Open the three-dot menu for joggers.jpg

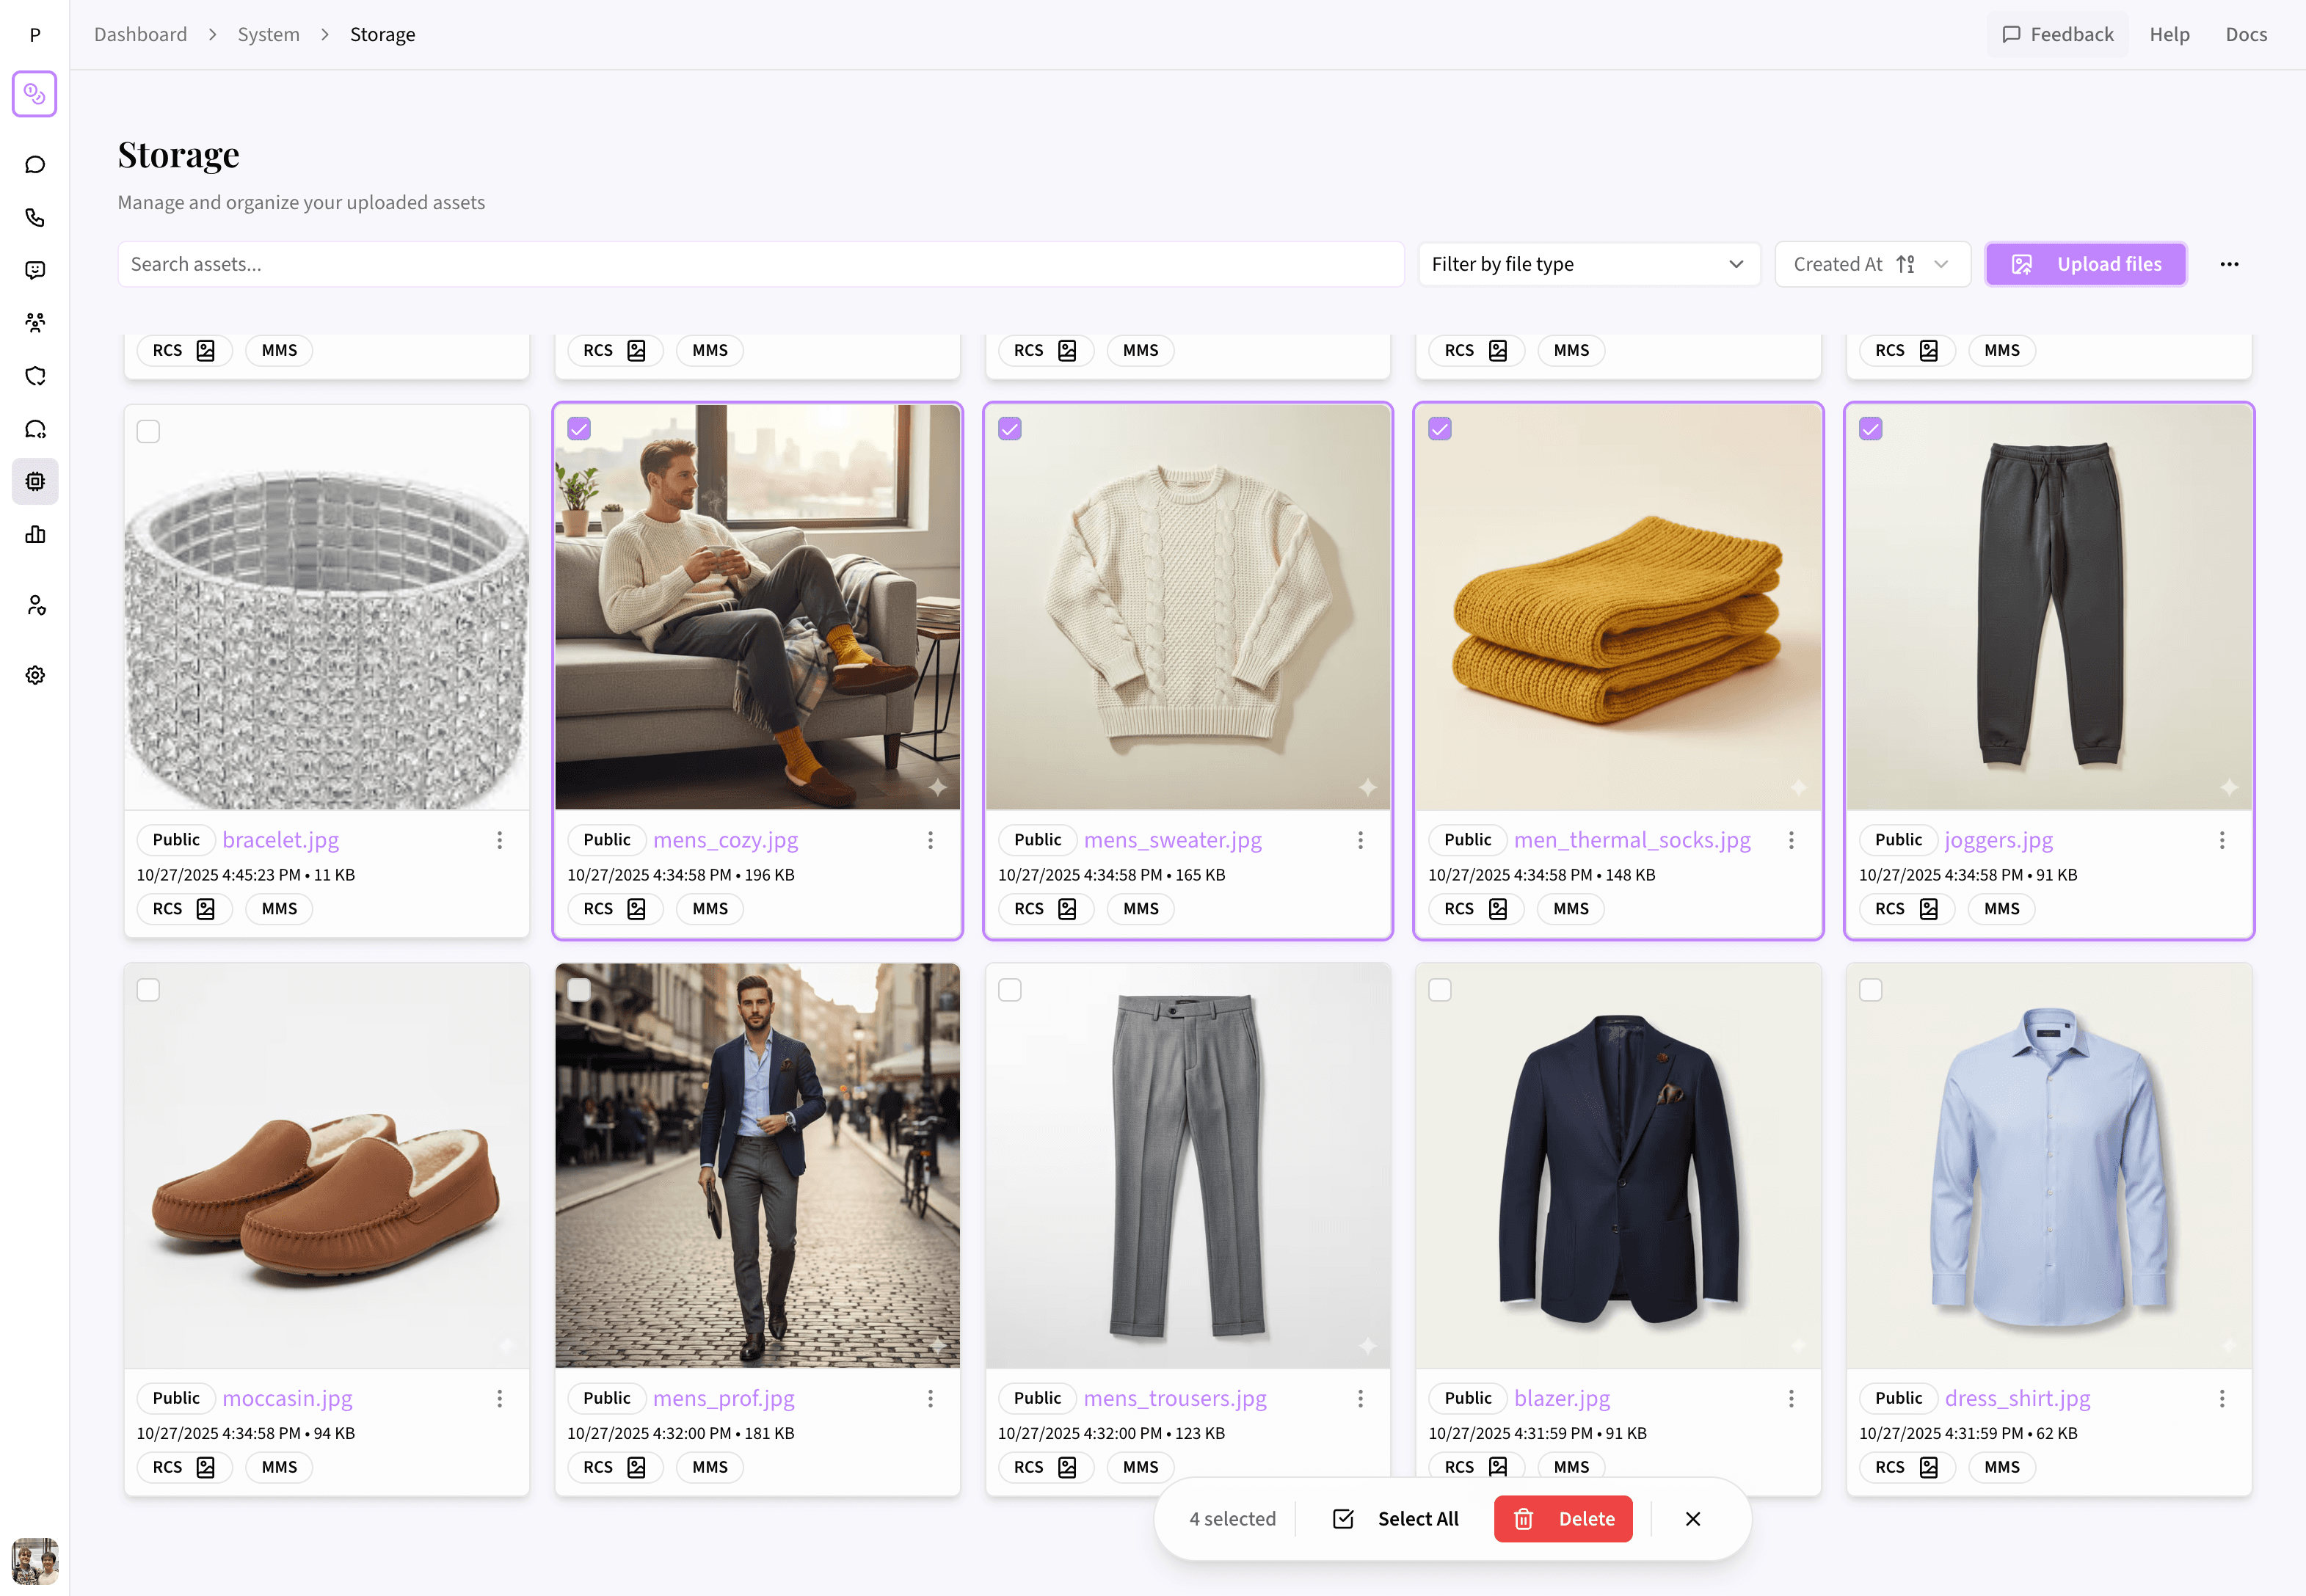tap(2222, 840)
